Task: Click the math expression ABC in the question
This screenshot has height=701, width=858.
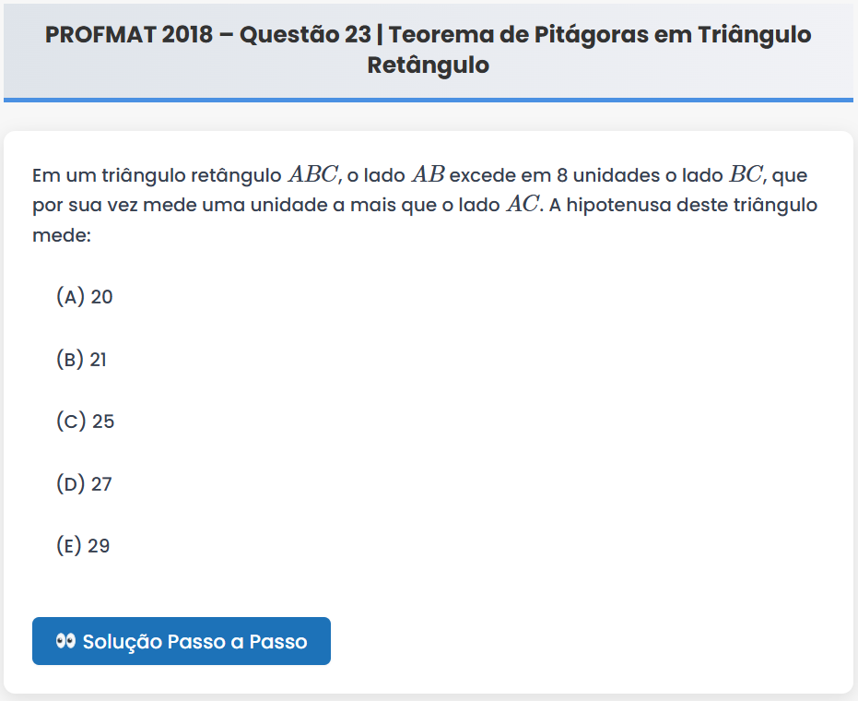Action: click(x=313, y=175)
